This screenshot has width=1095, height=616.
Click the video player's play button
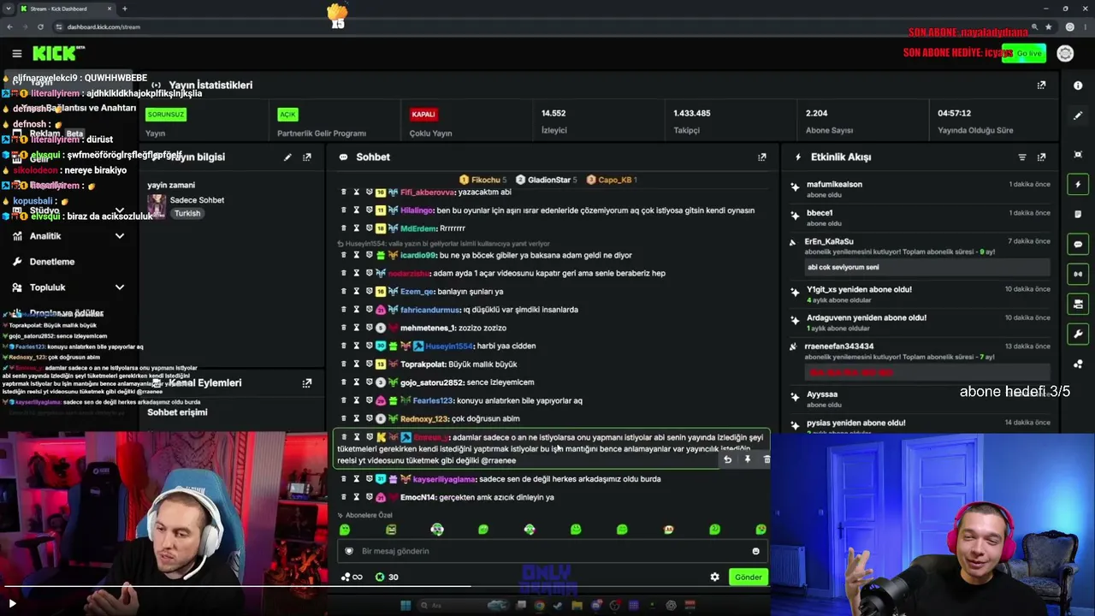click(x=12, y=604)
